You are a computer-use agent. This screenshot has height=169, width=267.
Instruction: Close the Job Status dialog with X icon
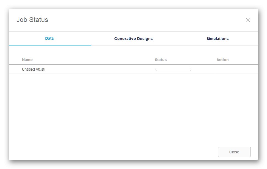tap(248, 20)
